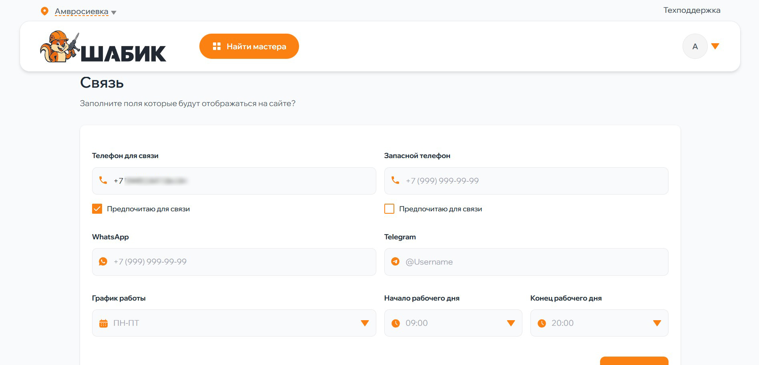The image size is (759, 365).
Task: Click the orange location pin icon
Action: (x=45, y=11)
